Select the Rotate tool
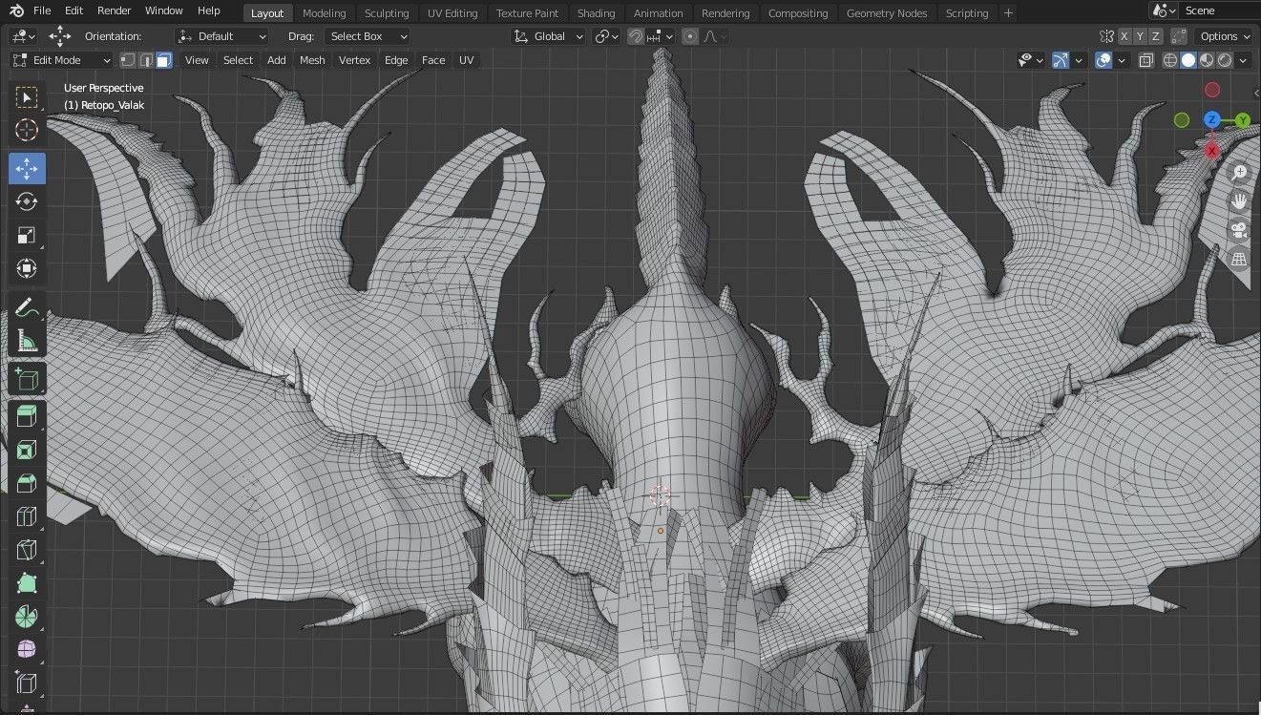 pyautogui.click(x=27, y=201)
